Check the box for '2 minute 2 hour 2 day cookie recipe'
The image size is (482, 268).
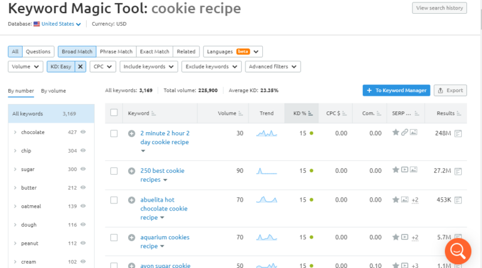click(x=114, y=133)
